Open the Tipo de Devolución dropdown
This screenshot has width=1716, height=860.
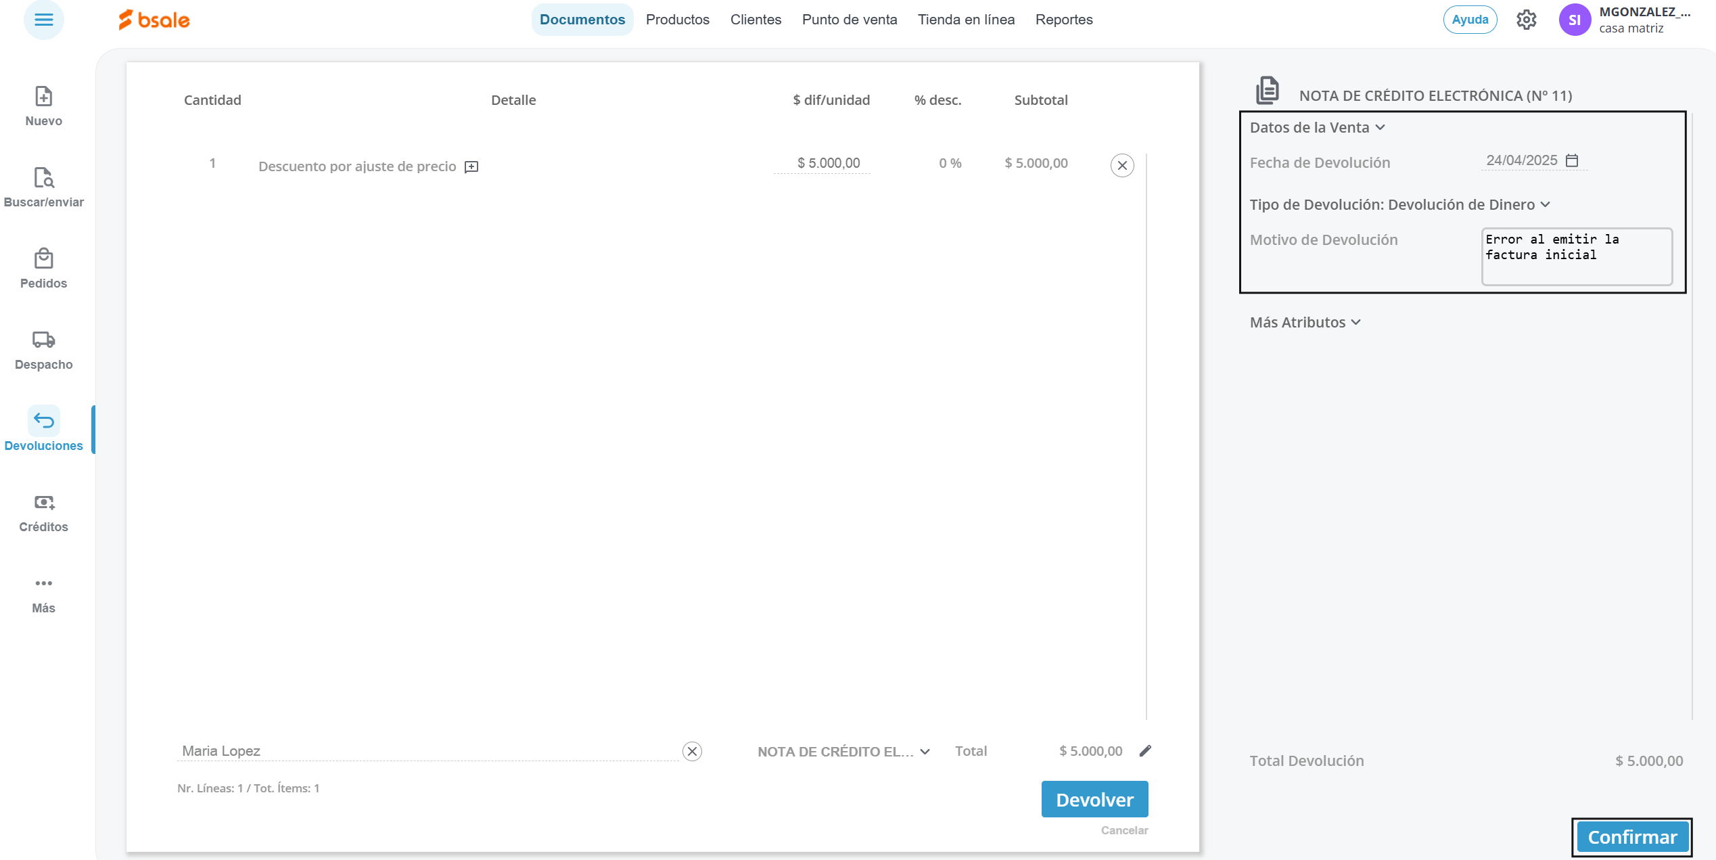coord(1399,204)
